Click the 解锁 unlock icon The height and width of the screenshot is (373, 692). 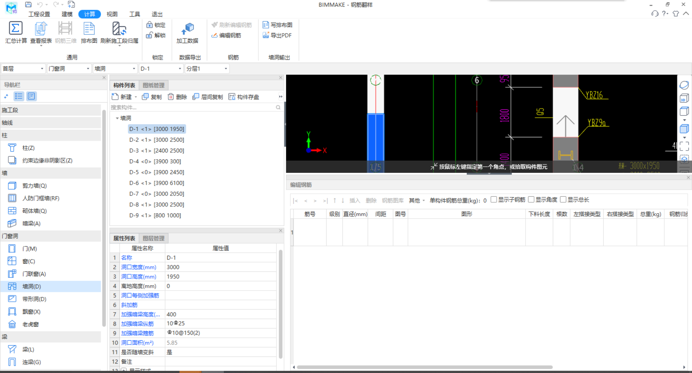point(150,35)
